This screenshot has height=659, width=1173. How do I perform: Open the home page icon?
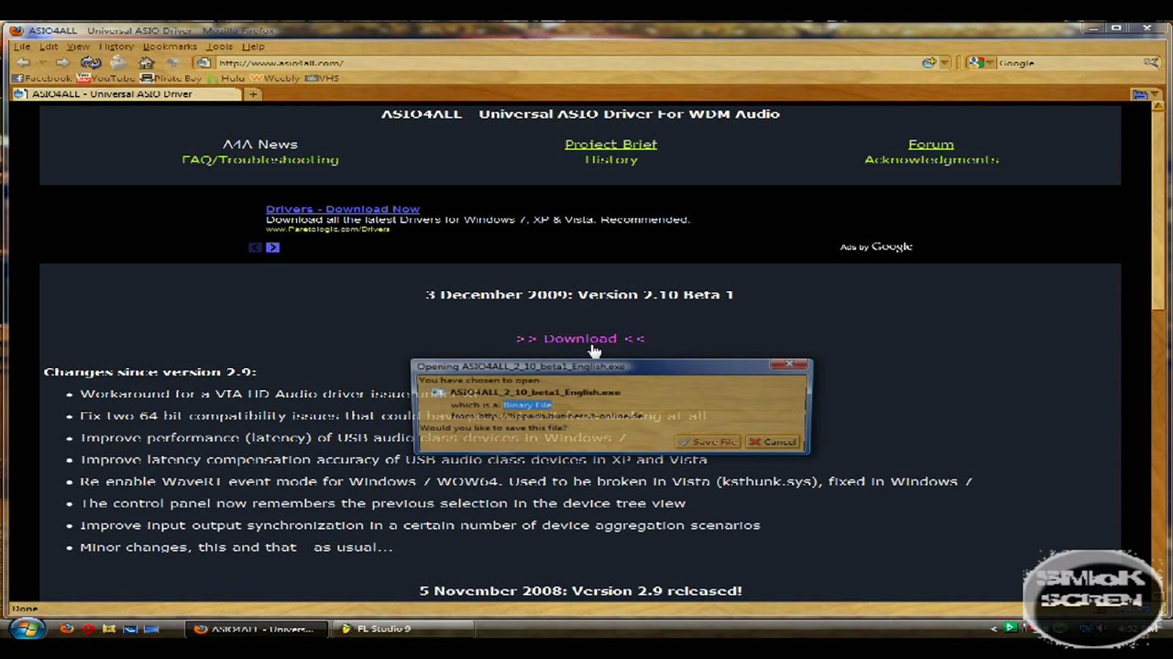point(146,62)
